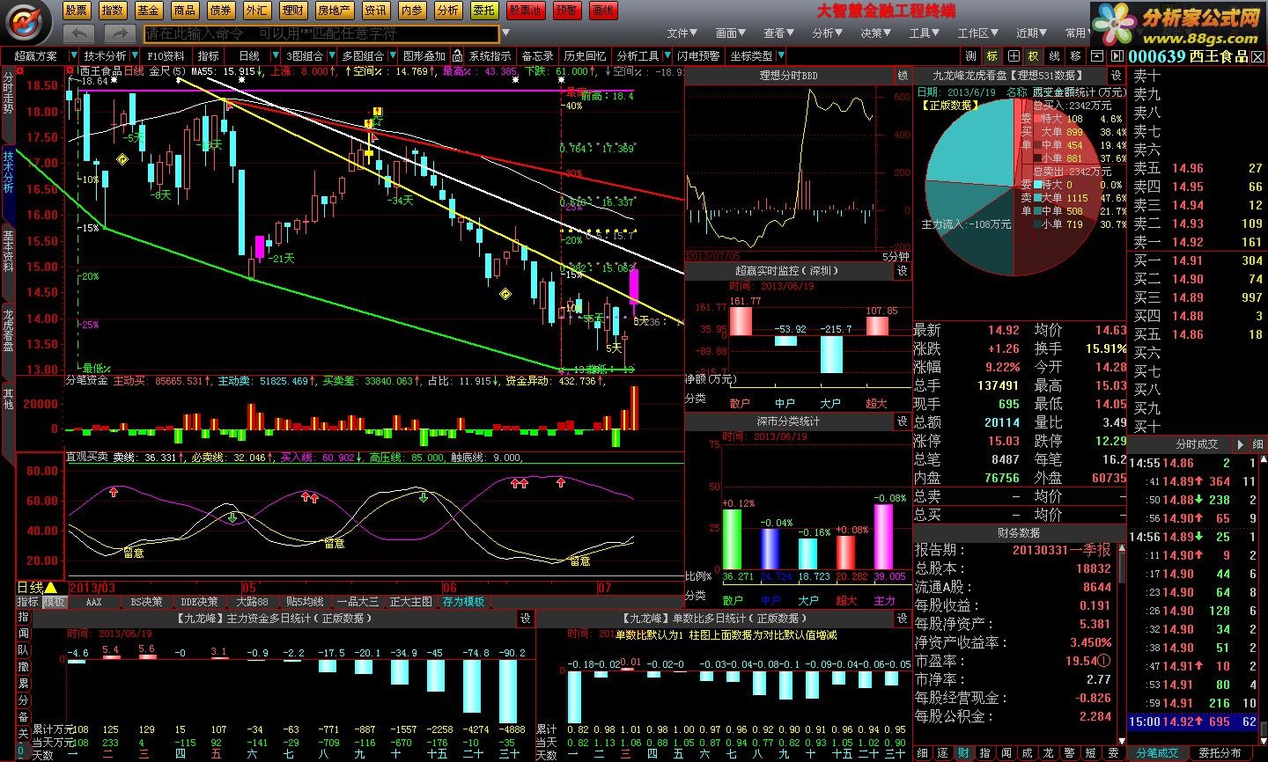Open settings 设 for 超赢实时监控 panel

[903, 271]
